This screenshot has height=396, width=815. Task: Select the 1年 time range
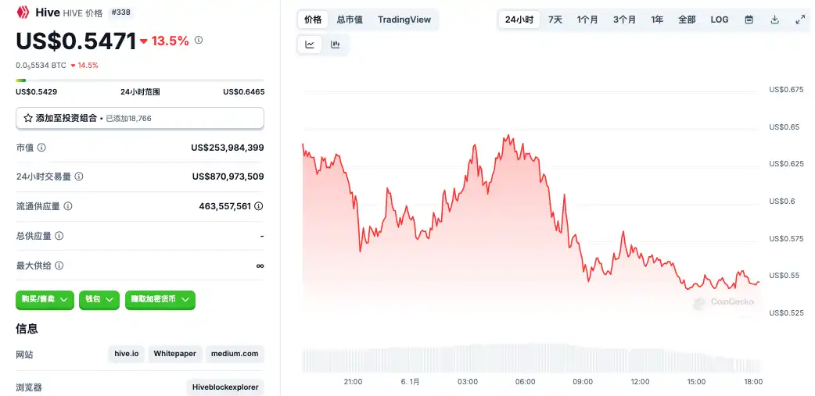coord(657,20)
